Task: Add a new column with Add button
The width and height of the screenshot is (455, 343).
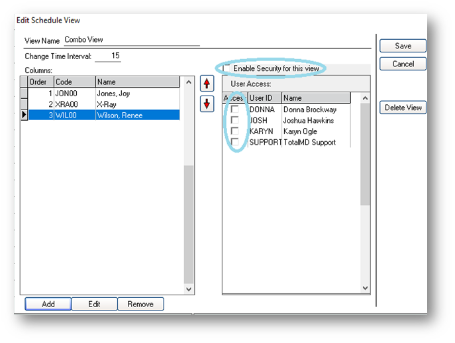Action: pos(48,304)
